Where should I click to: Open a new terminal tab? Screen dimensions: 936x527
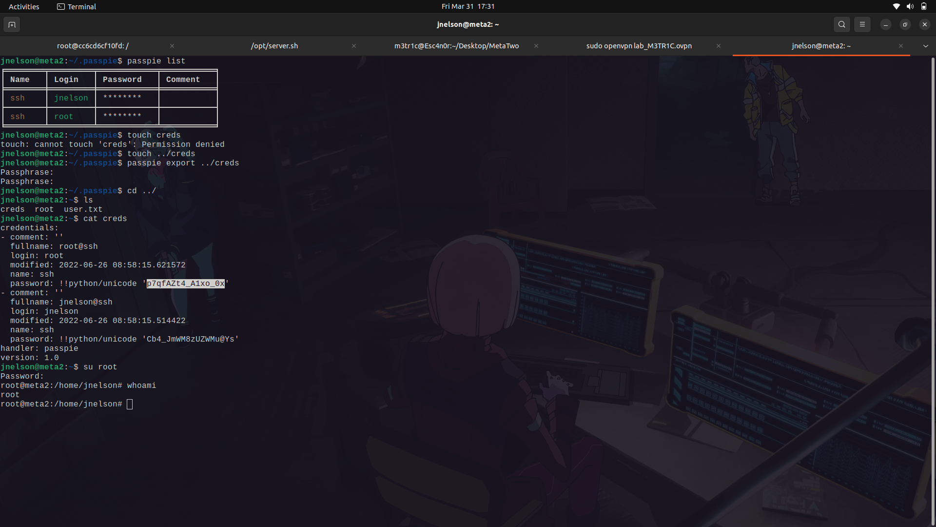click(12, 24)
